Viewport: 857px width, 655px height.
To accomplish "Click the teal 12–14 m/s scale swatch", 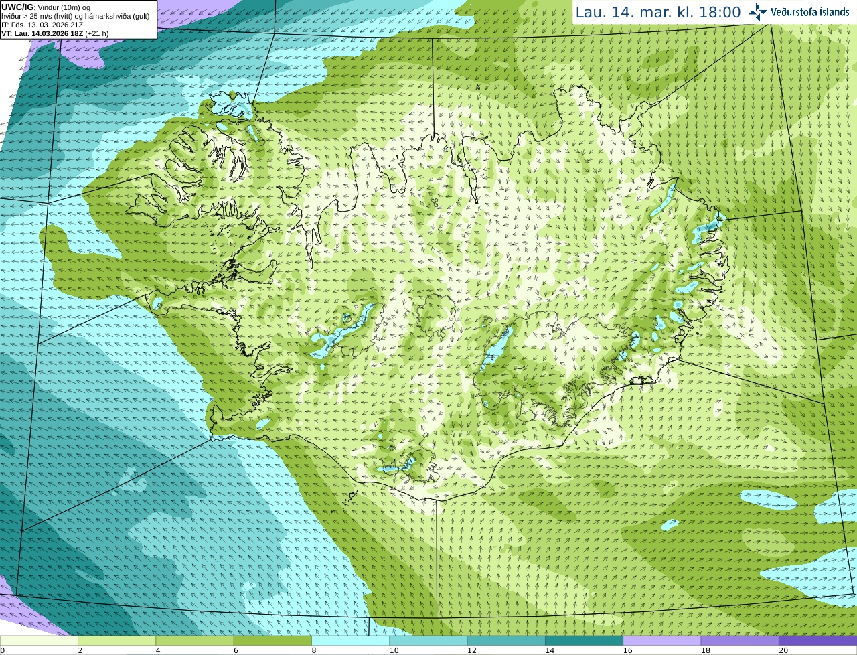I will pyautogui.click(x=506, y=640).
